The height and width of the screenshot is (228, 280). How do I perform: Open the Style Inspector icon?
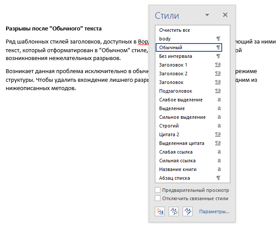(173, 211)
